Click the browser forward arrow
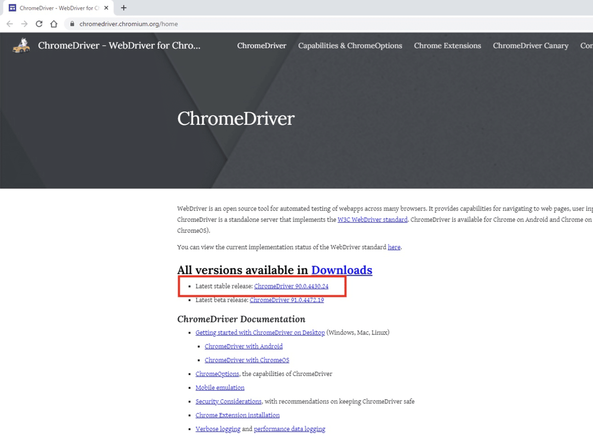The height and width of the screenshot is (442, 593). [x=24, y=24]
